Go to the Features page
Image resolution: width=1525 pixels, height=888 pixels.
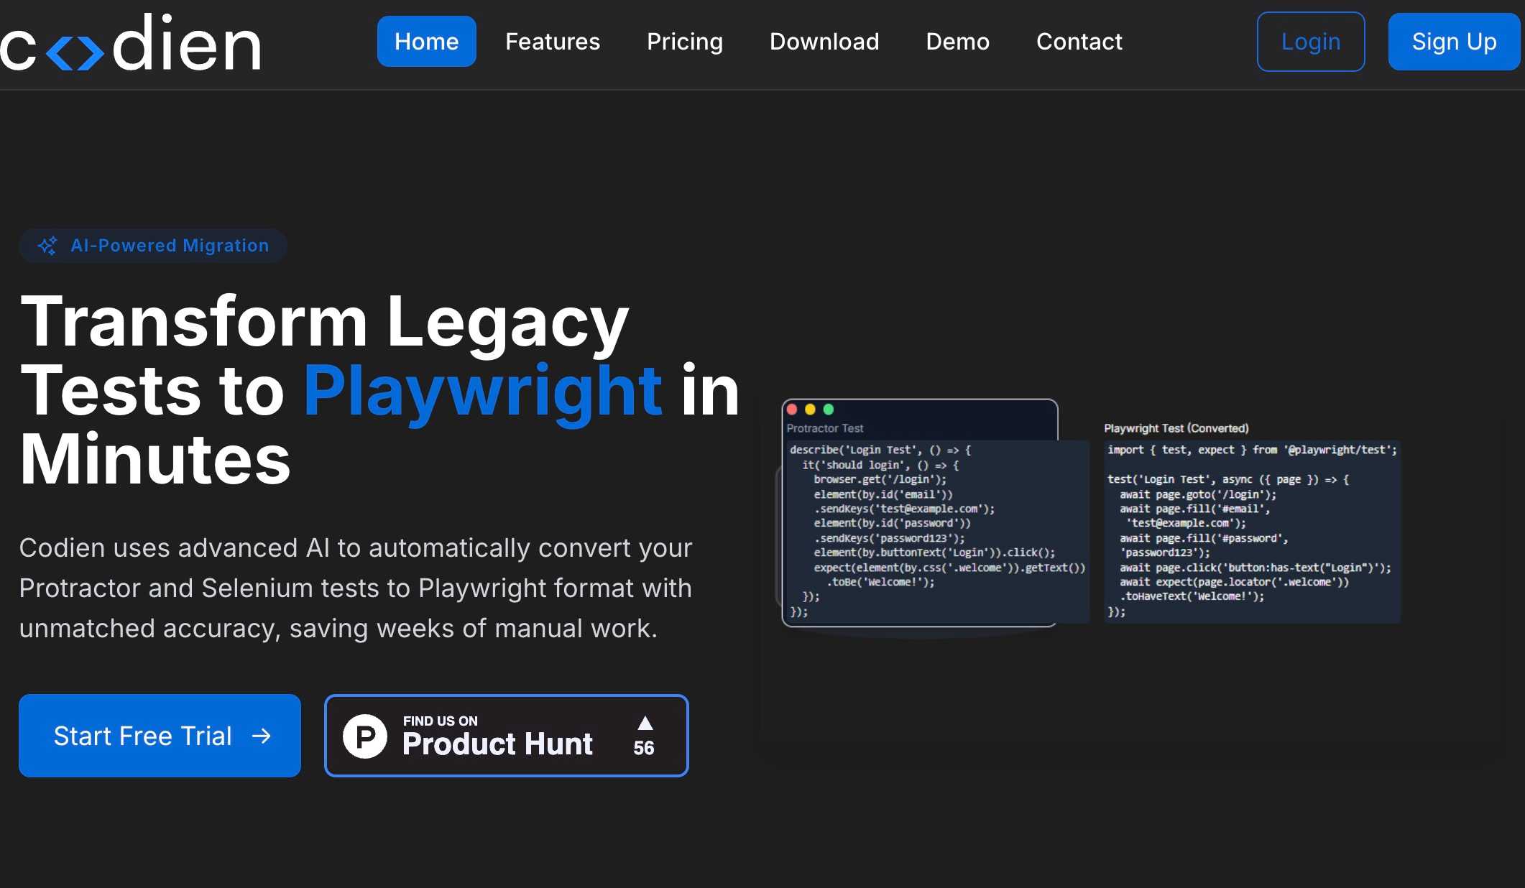click(x=552, y=42)
